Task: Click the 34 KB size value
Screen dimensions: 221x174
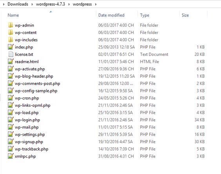Action: point(199,120)
